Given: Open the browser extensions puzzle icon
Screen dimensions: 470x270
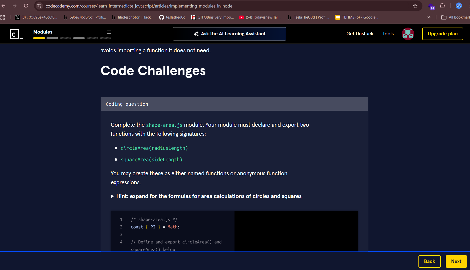Looking at the screenshot, I should 442,6.
